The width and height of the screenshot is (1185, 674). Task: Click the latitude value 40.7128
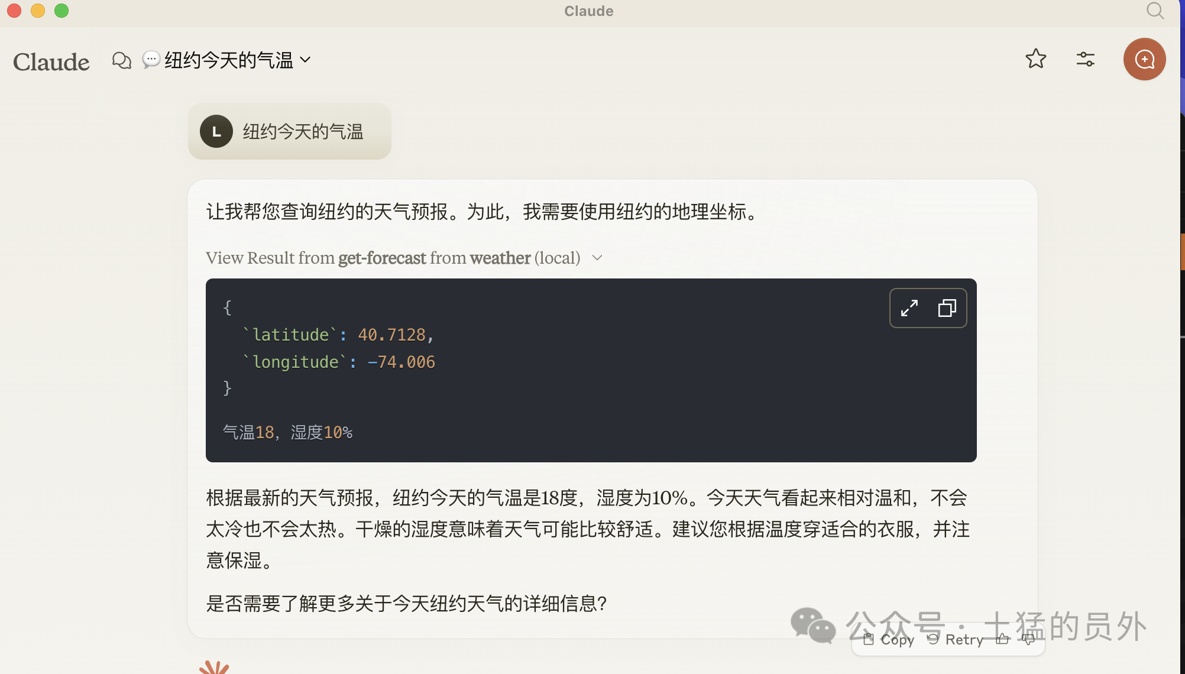pos(391,335)
